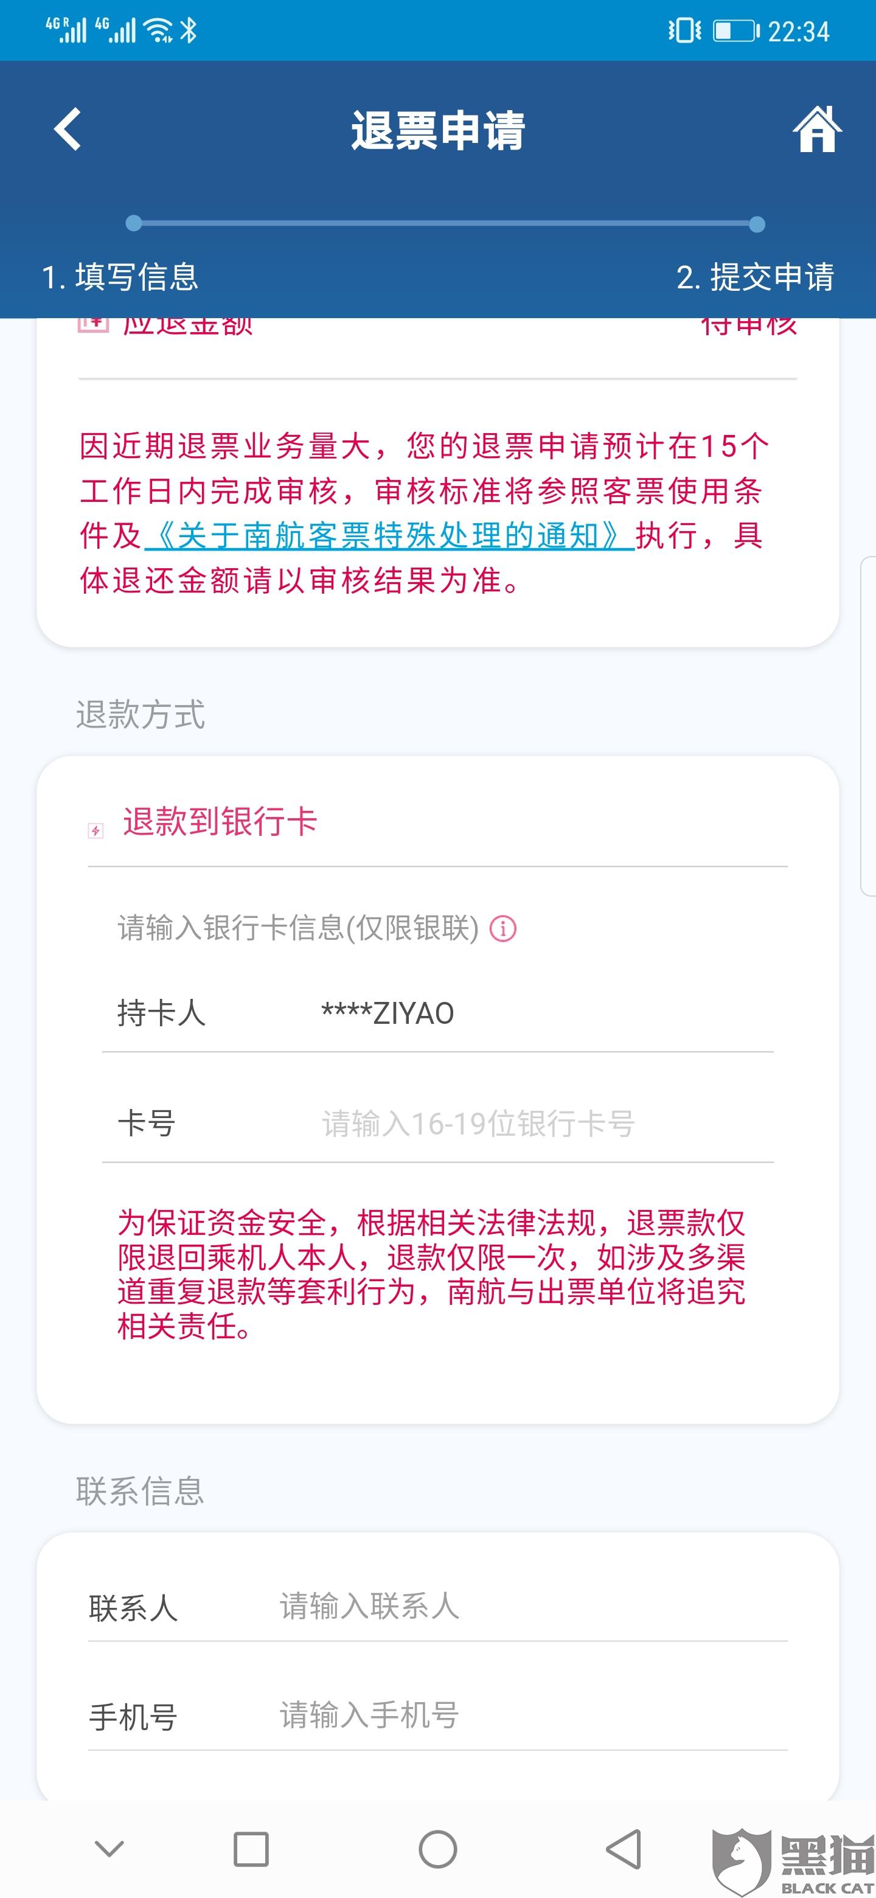
Task: Tap the refund-to-bank-card lightning icon
Action: click(x=96, y=830)
